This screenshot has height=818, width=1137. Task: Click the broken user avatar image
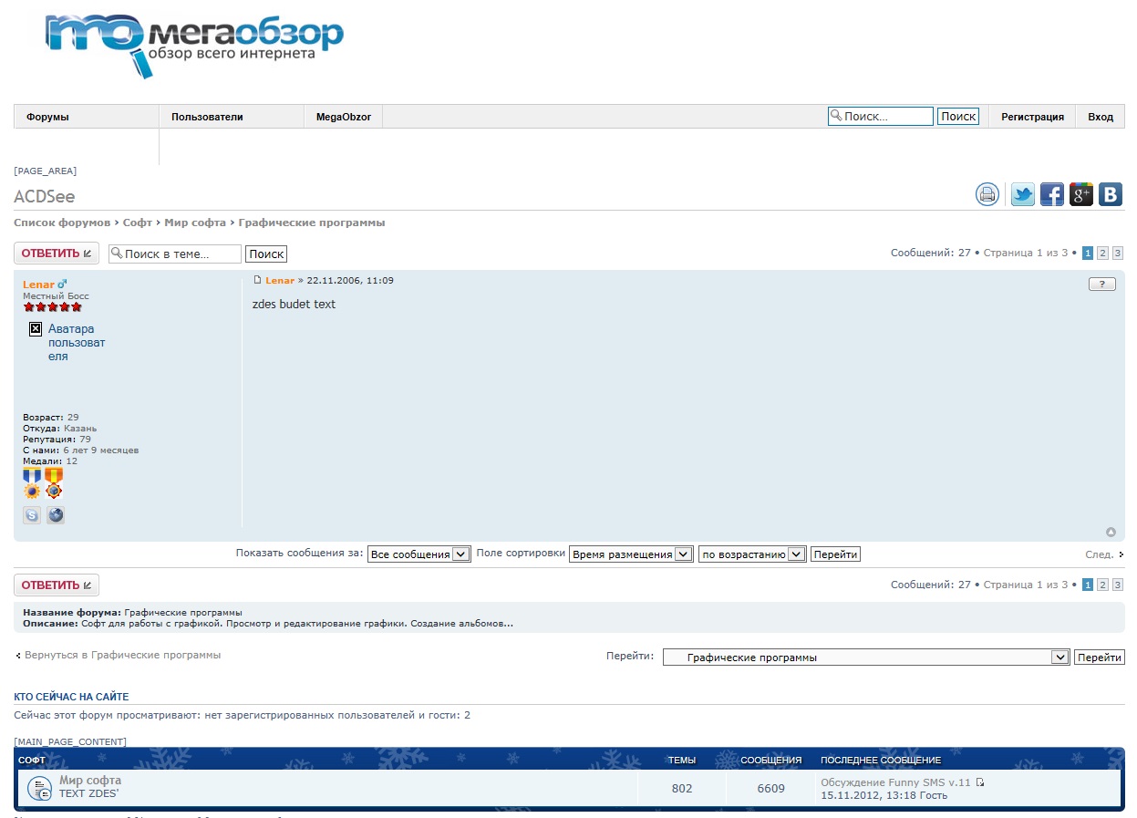pos(36,329)
